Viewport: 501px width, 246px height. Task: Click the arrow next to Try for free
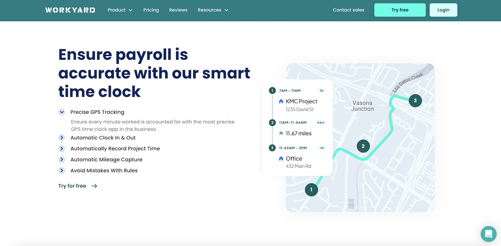(94, 186)
